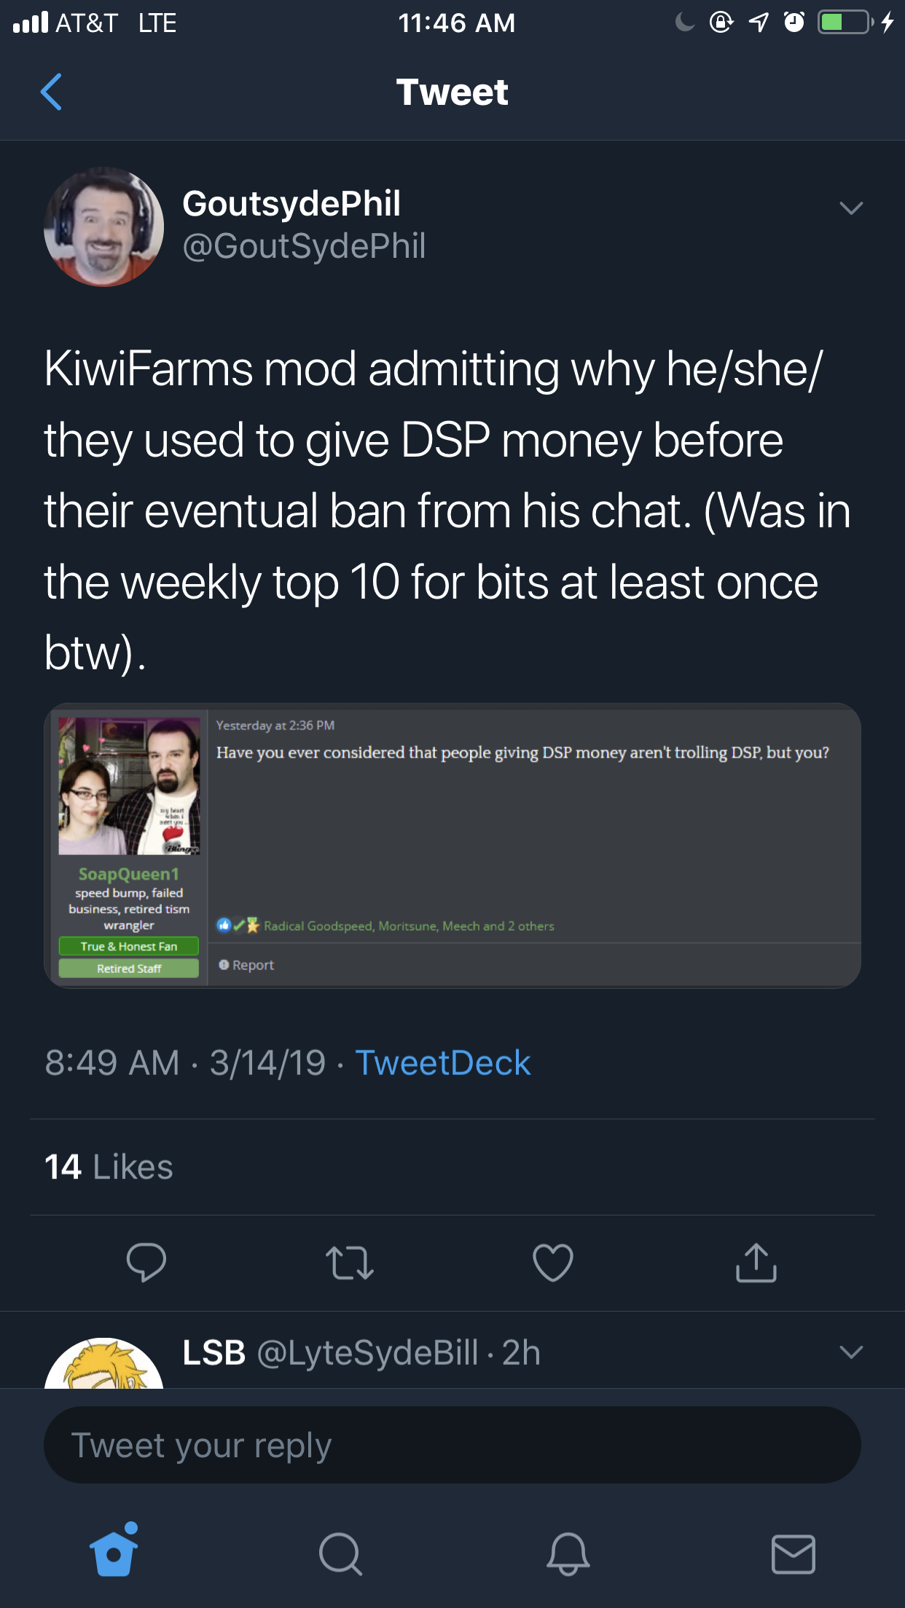Open the Messages envelope icon

[793, 1553]
